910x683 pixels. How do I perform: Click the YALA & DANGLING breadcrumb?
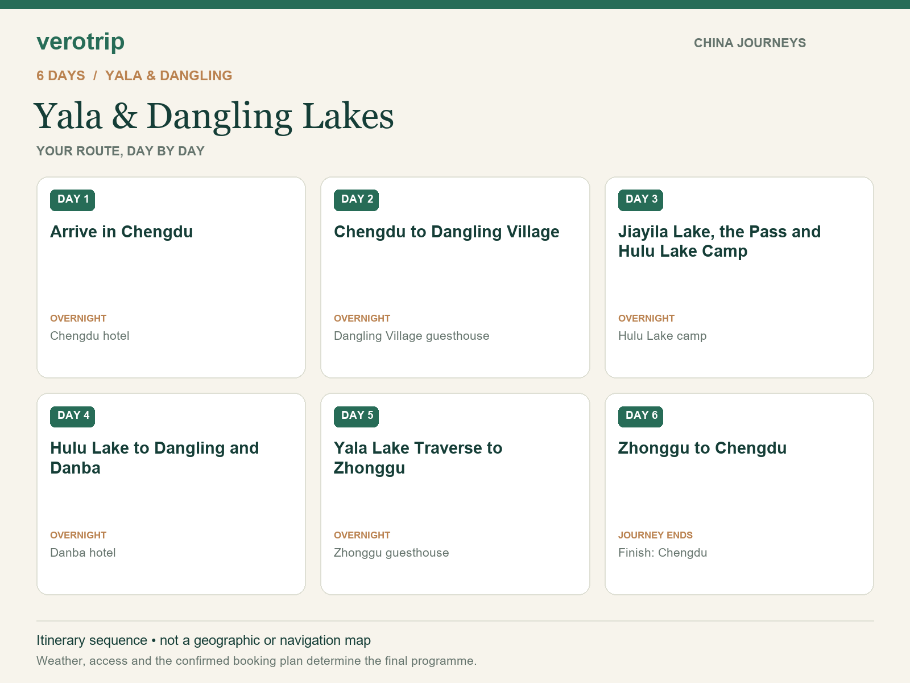pyautogui.click(x=169, y=76)
